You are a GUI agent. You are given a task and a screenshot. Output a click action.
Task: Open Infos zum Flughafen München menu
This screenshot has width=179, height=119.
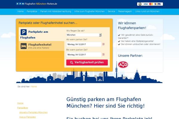coord(89,11)
